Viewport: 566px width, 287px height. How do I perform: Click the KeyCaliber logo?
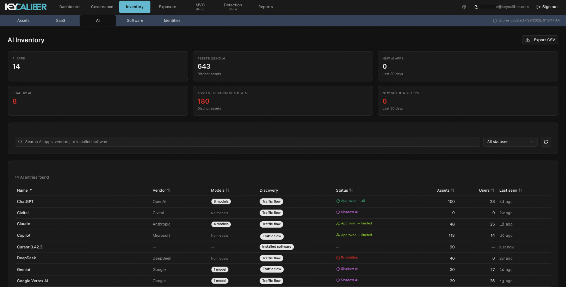26,7
